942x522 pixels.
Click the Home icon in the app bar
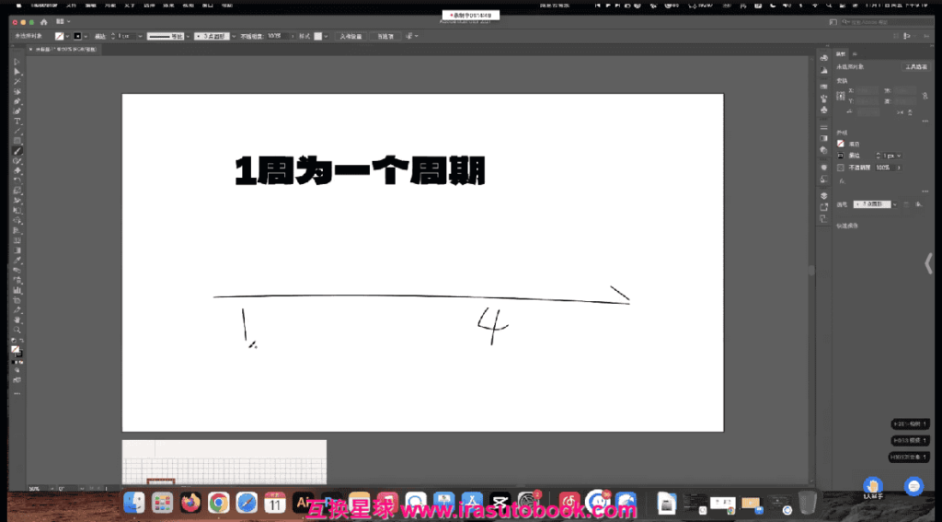[x=43, y=22]
